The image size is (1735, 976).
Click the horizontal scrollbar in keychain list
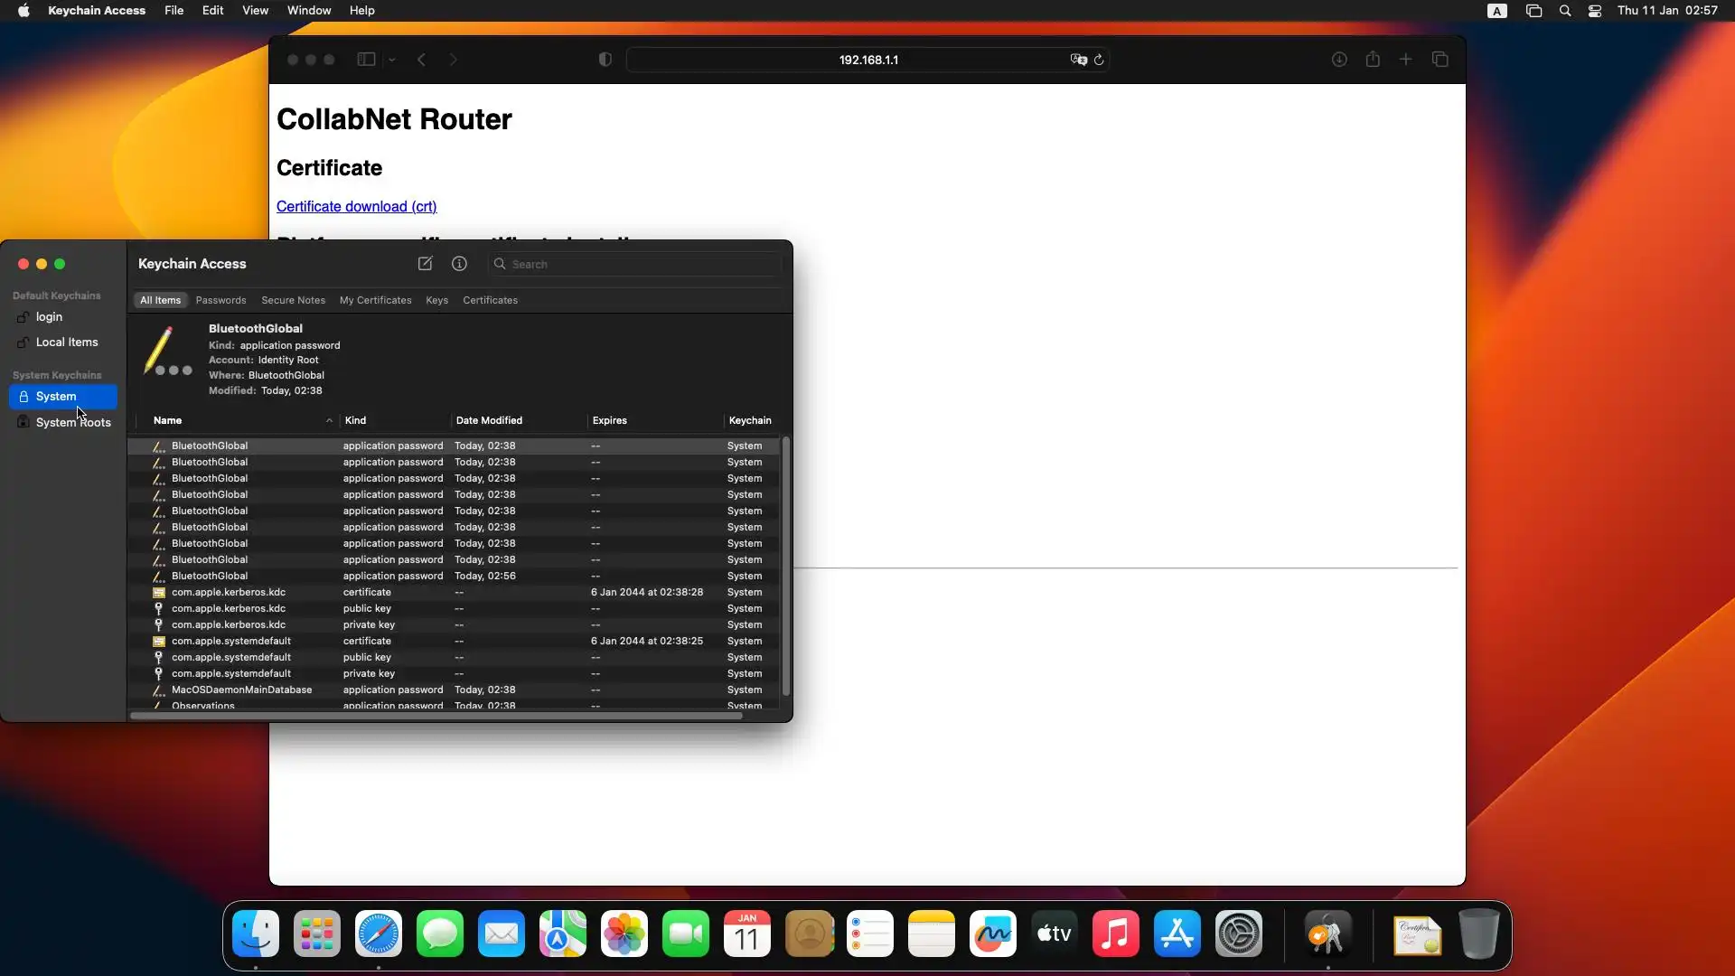coord(436,716)
